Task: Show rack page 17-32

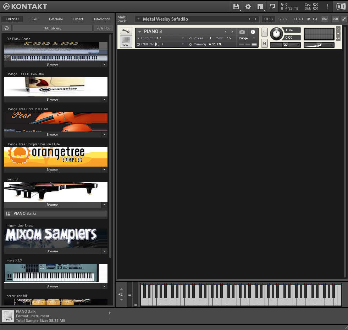Action: coord(283,19)
